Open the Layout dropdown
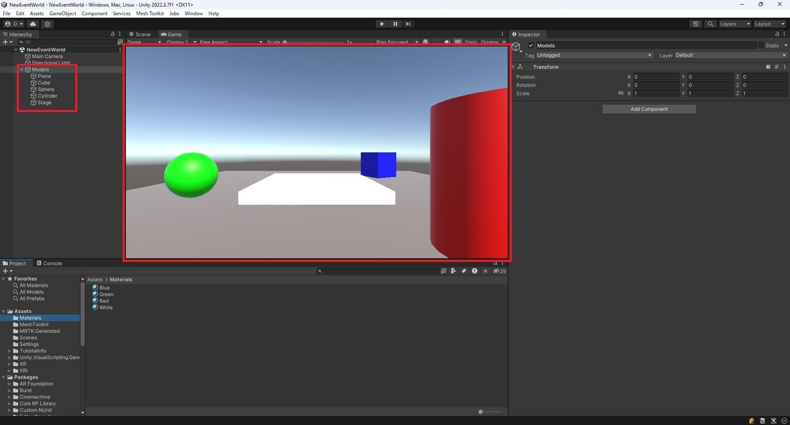This screenshot has width=790, height=425. (x=770, y=24)
